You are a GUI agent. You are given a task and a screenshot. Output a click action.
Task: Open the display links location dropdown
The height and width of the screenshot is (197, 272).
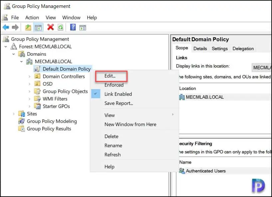261,68
